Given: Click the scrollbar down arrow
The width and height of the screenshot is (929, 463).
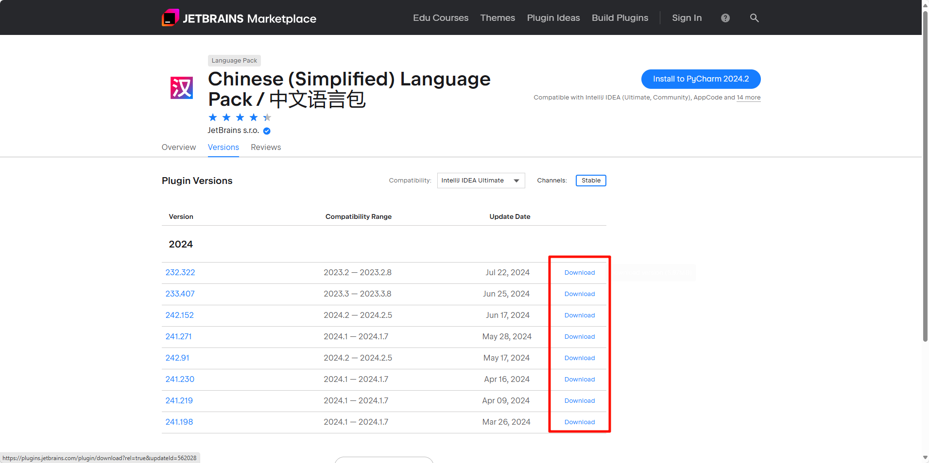Looking at the screenshot, I should (x=925, y=458).
